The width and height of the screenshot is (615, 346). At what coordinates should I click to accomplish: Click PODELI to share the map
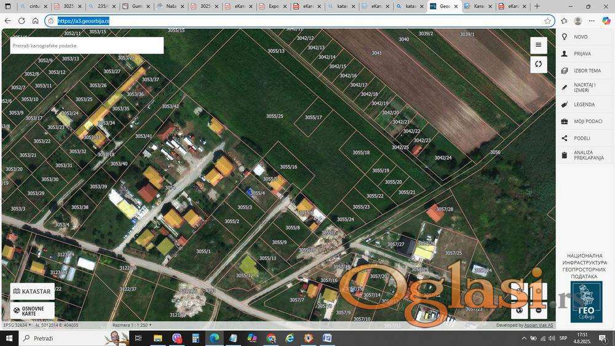(581, 138)
